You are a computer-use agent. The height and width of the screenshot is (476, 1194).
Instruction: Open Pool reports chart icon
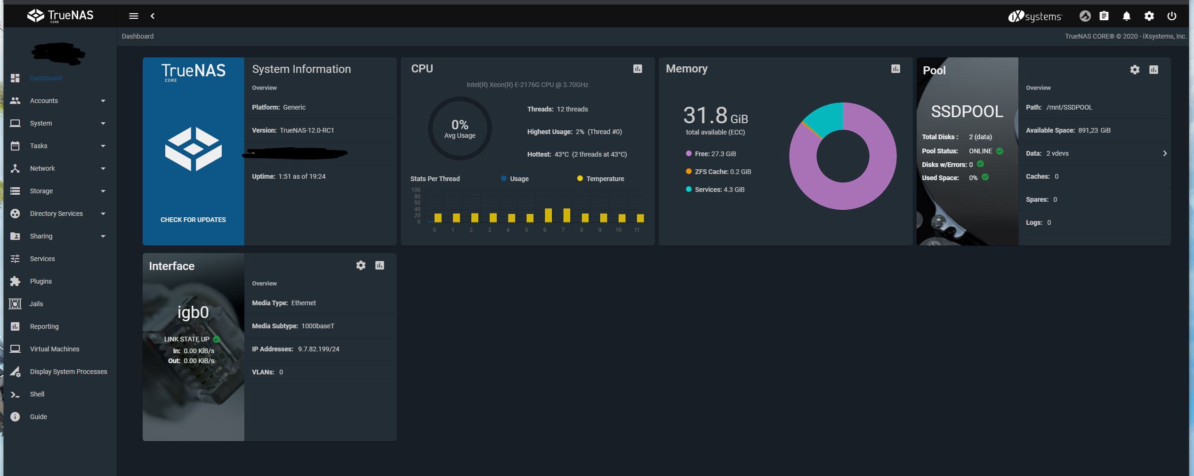(1154, 70)
